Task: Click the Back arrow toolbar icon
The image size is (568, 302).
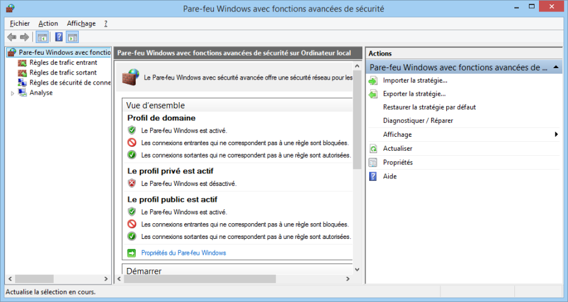Action: (11, 37)
